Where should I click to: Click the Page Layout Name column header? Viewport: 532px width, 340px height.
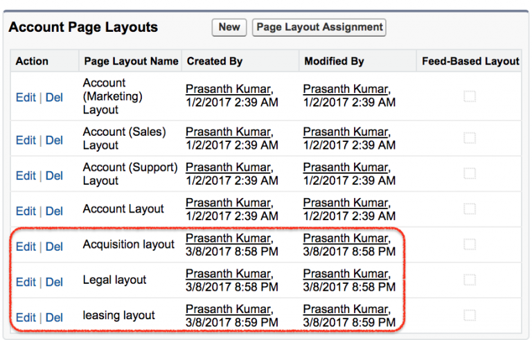point(131,61)
